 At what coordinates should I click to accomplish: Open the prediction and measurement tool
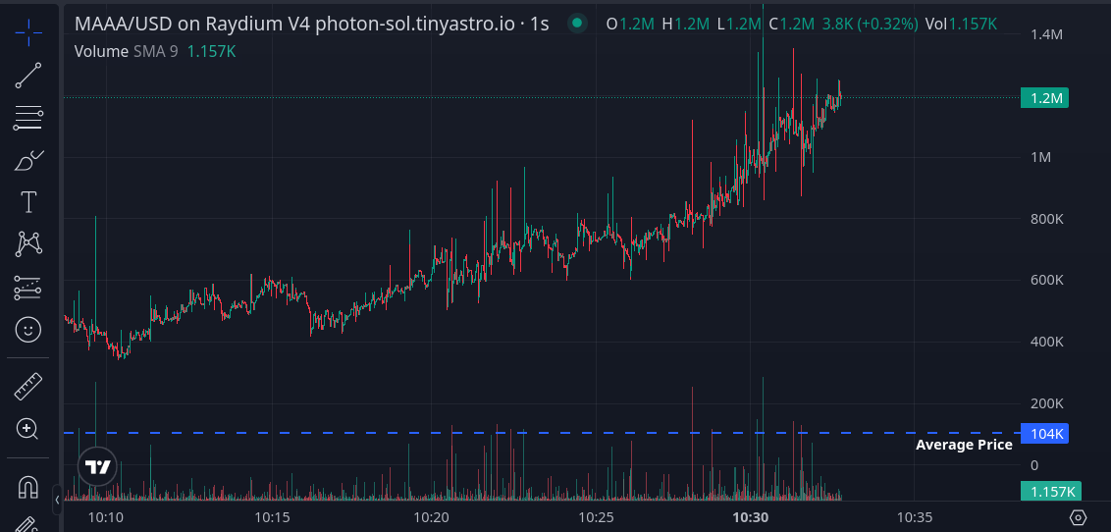click(28, 288)
